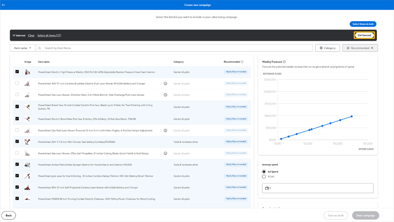The image size is (394, 222).
Task: Click the Pressure Washer product thumbnail
Action: (x=27, y=72)
